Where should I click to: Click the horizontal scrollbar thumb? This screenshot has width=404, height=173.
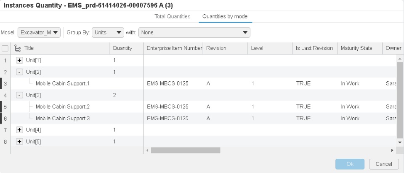pyautogui.click(x=185, y=150)
